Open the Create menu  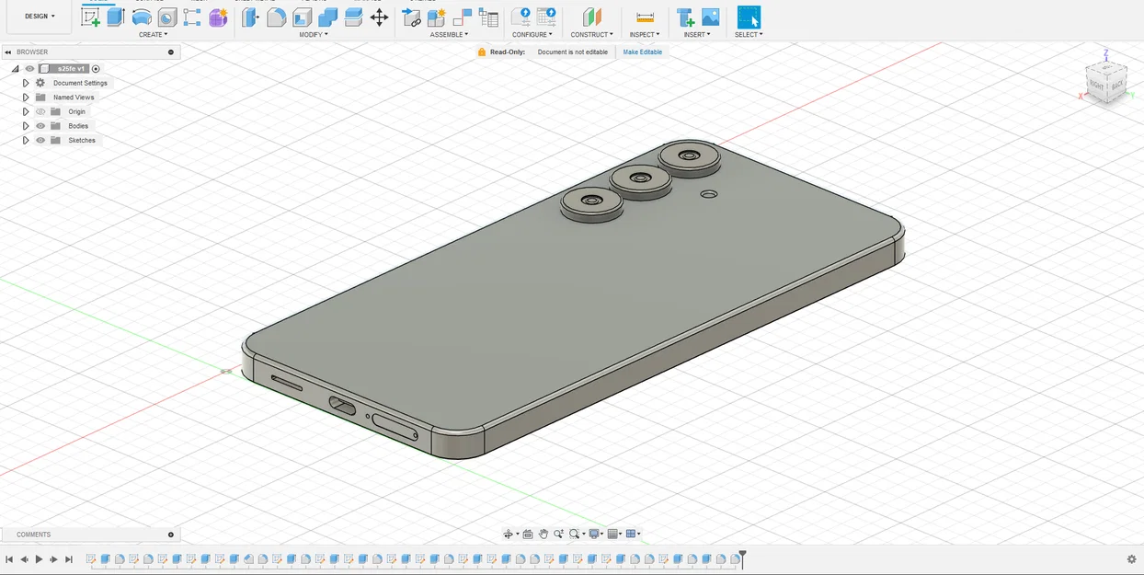pyautogui.click(x=153, y=35)
